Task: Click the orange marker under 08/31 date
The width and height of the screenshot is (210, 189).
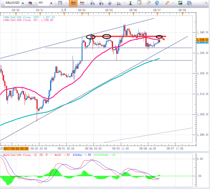Action: [40, 14]
